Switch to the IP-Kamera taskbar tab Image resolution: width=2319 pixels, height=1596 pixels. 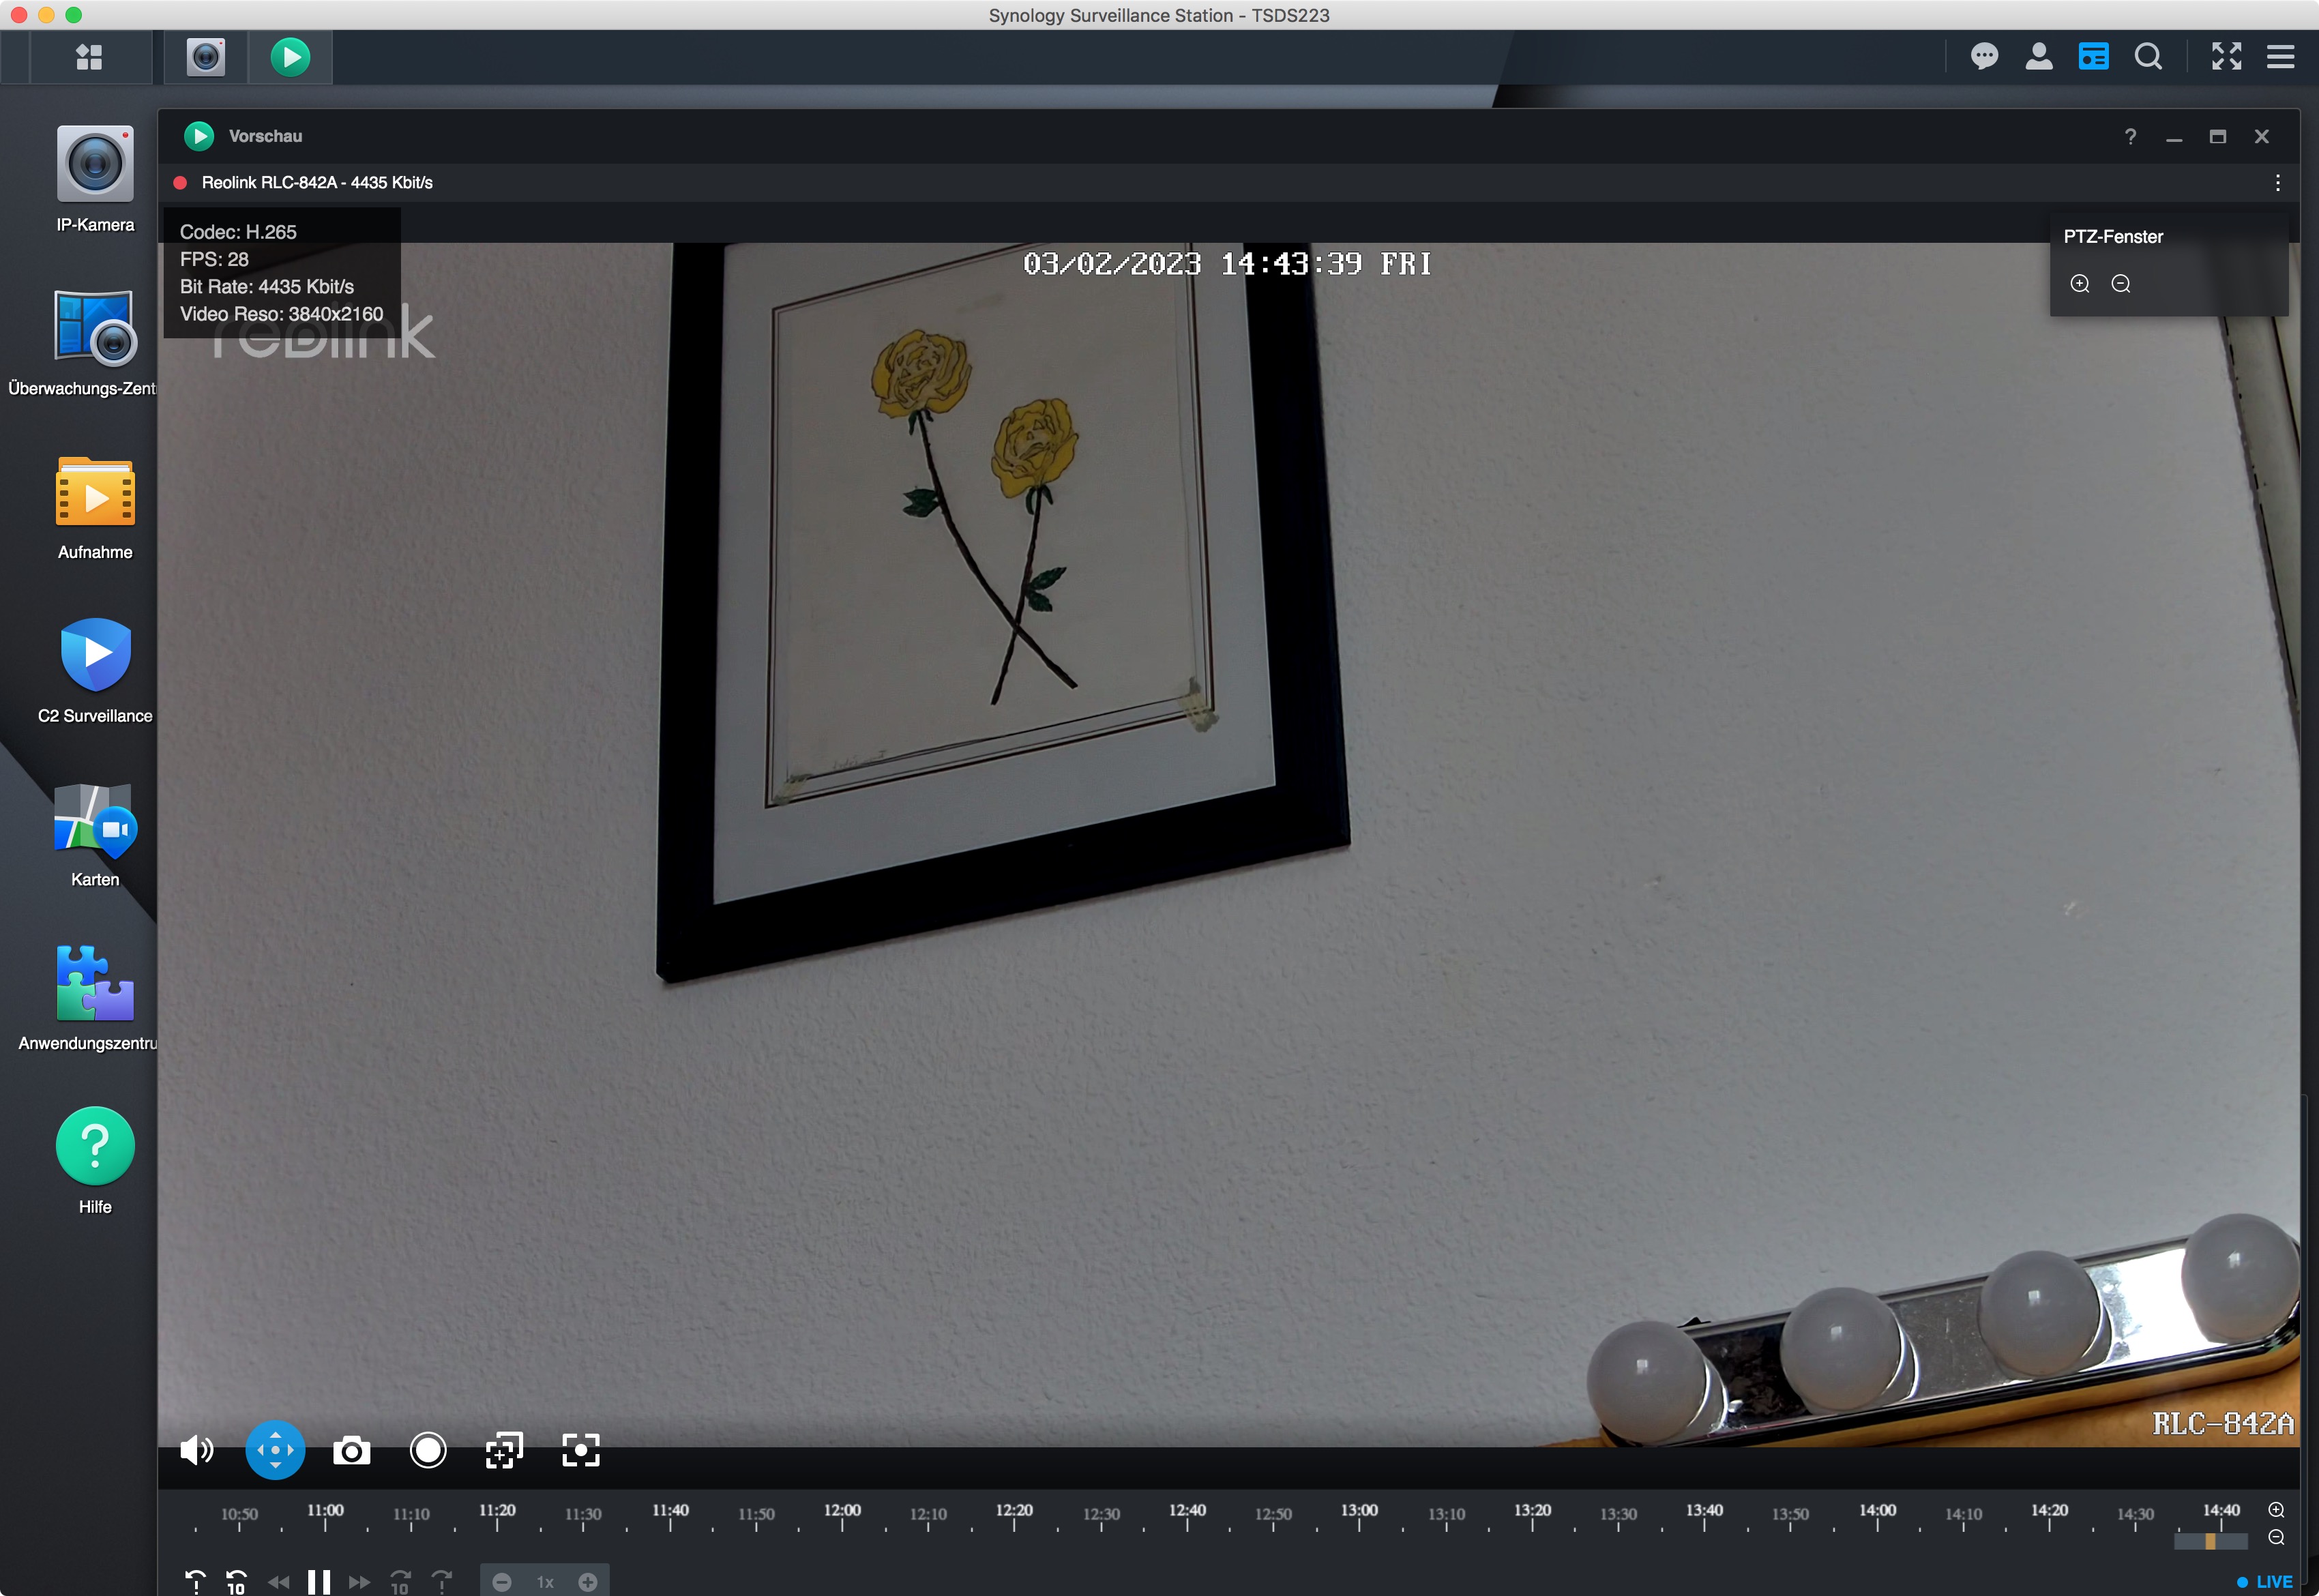click(206, 57)
